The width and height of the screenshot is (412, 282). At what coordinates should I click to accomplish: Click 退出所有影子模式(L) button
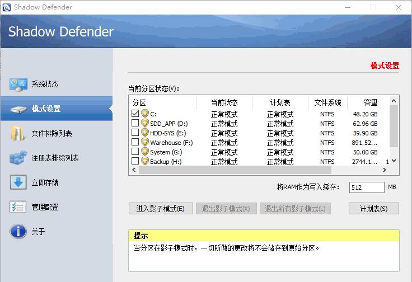tap(295, 209)
